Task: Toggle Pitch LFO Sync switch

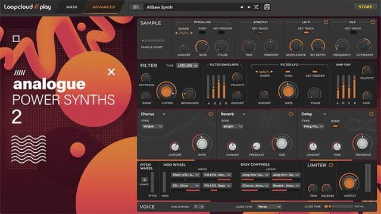Action: pos(202,32)
